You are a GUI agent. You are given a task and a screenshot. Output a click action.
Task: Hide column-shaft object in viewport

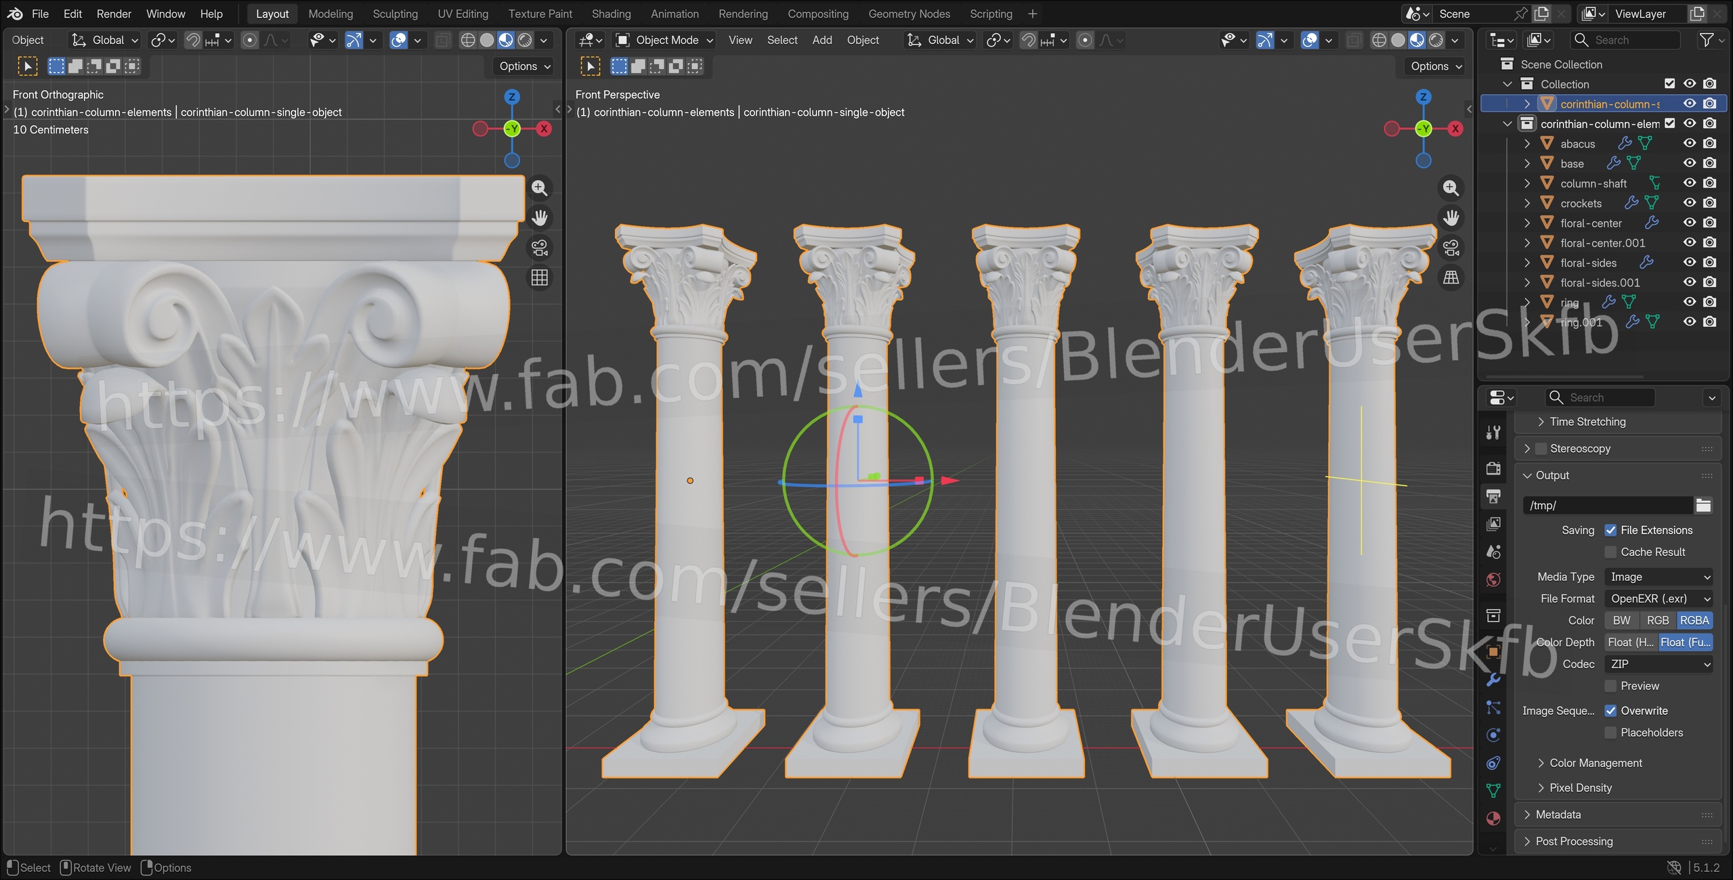pyautogui.click(x=1690, y=183)
